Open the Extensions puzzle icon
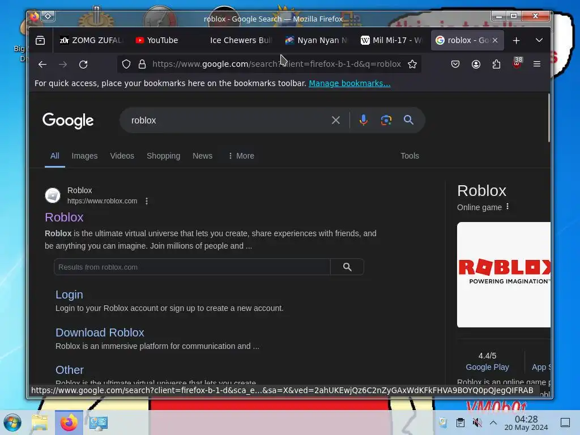The height and width of the screenshot is (435, 580). point(496,65)
